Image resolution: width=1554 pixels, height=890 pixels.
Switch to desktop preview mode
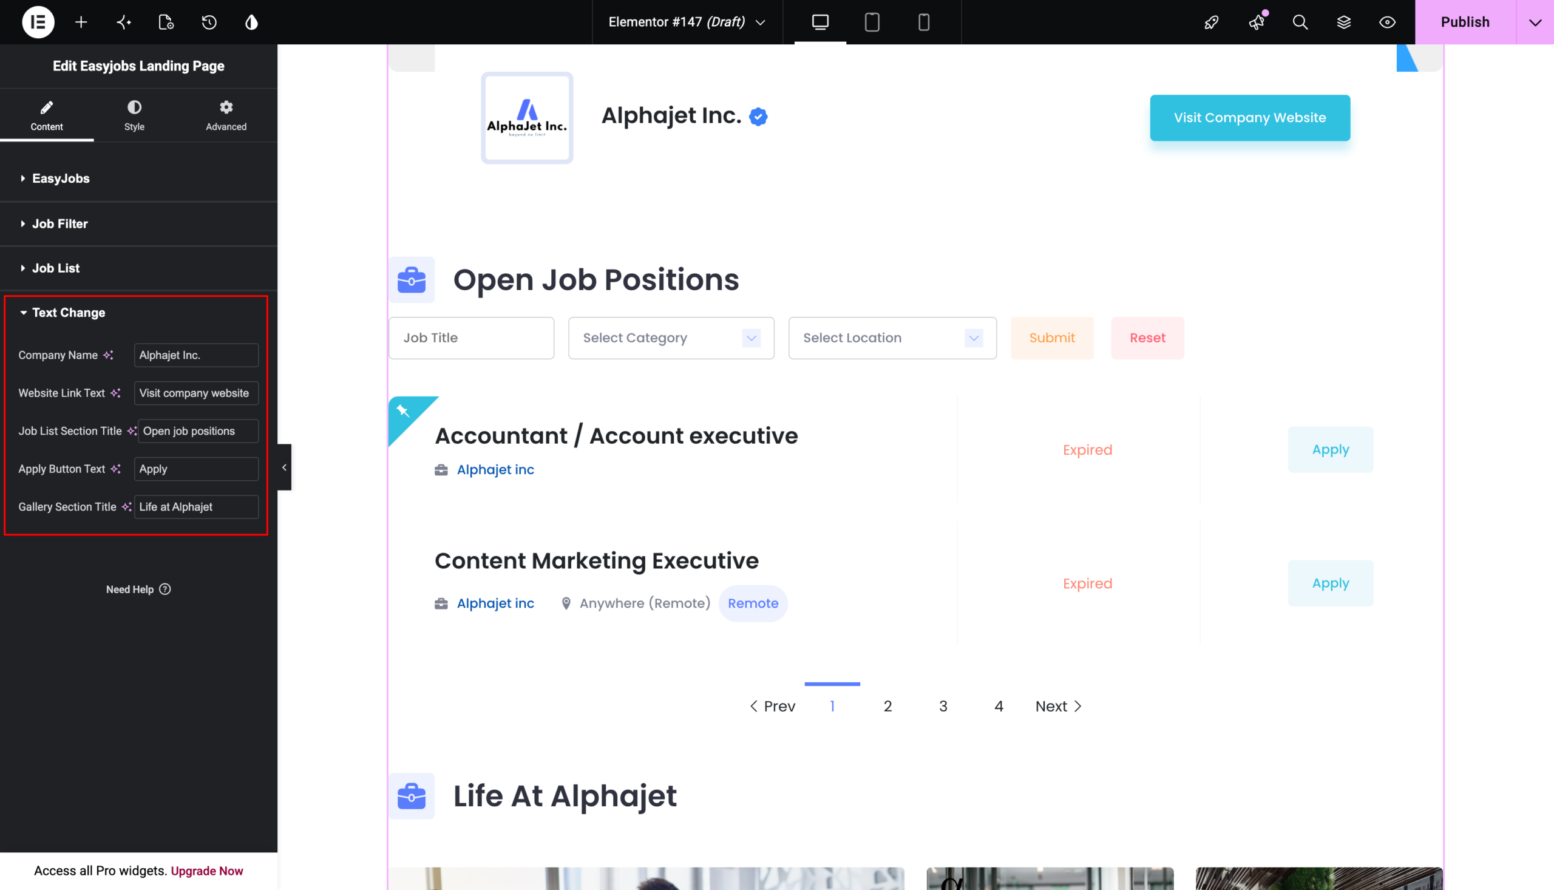point(820,22)
